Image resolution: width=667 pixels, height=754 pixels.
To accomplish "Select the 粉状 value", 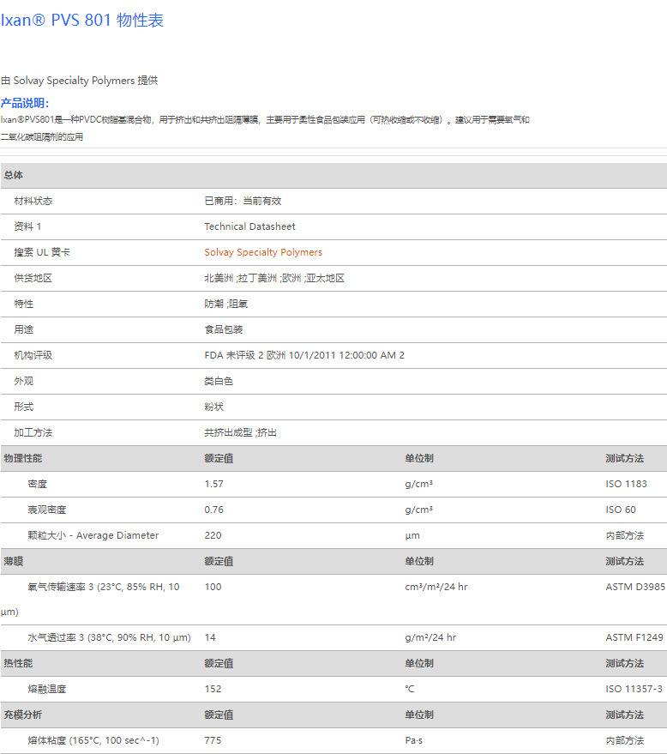I will coord(213,407).
